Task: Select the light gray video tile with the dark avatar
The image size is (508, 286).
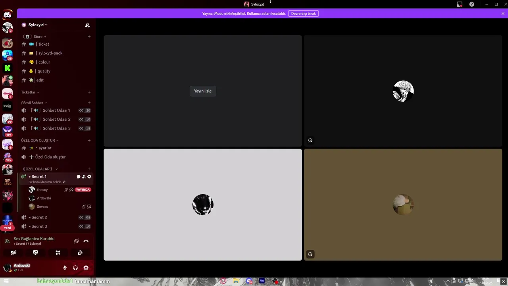Action: 203,205
